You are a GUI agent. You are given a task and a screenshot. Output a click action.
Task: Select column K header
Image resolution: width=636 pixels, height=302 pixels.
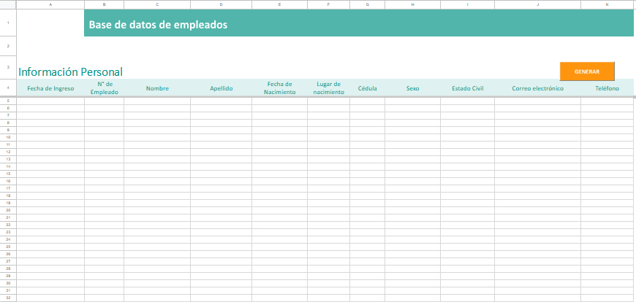[607, 4]
